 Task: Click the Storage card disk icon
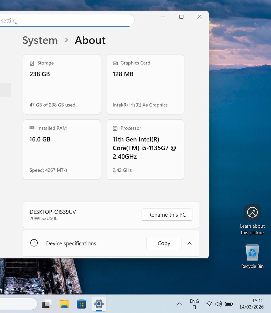(32, 63)
